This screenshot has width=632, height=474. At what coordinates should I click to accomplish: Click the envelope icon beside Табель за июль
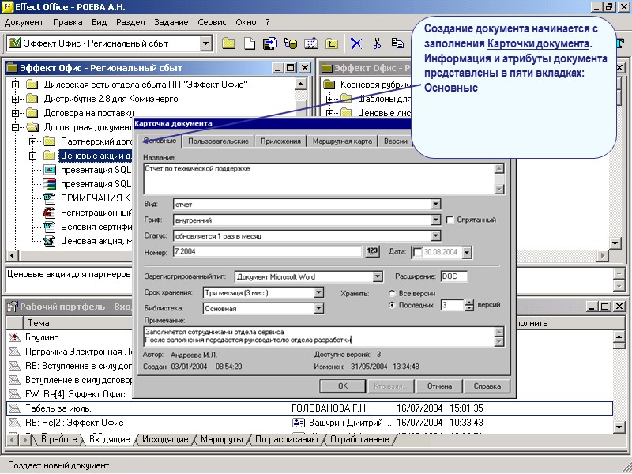coord(14,408)
